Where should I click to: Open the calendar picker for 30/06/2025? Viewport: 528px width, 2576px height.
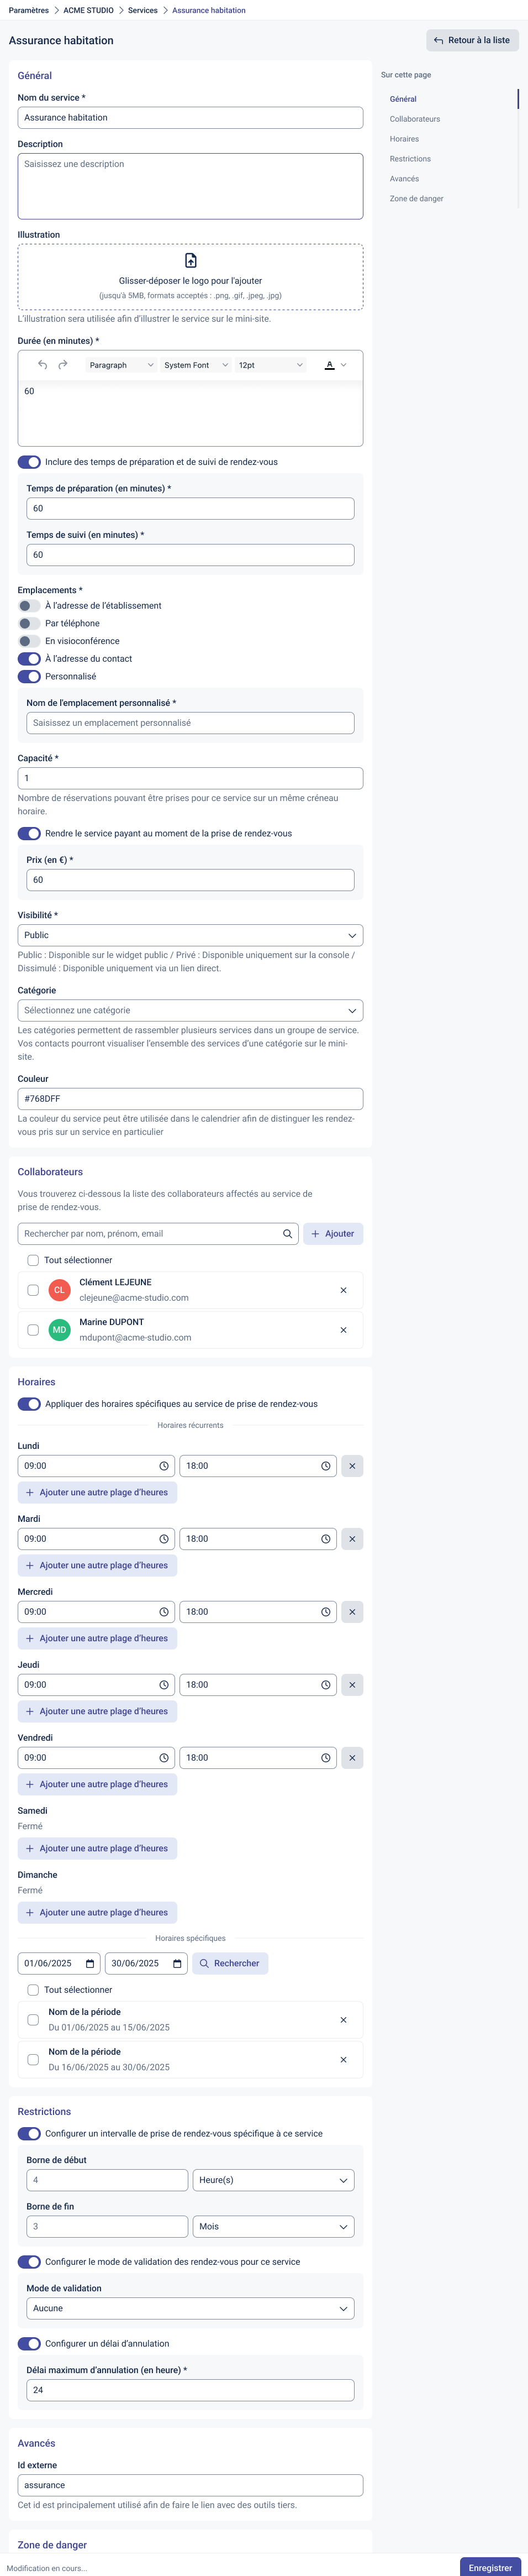[177, 1963]
